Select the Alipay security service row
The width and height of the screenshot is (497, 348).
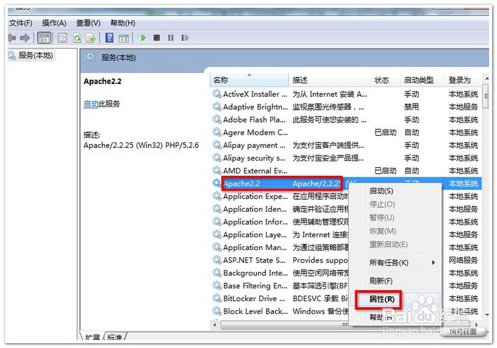pyautogui.click(x=345, y=158)
